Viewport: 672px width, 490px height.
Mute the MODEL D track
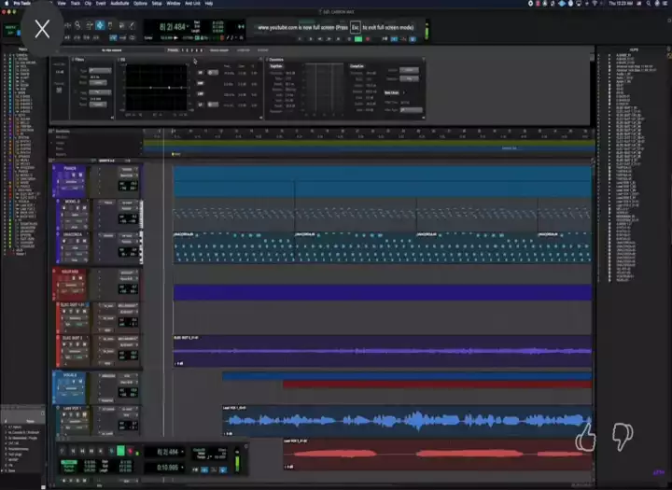(x=84, y=208)
